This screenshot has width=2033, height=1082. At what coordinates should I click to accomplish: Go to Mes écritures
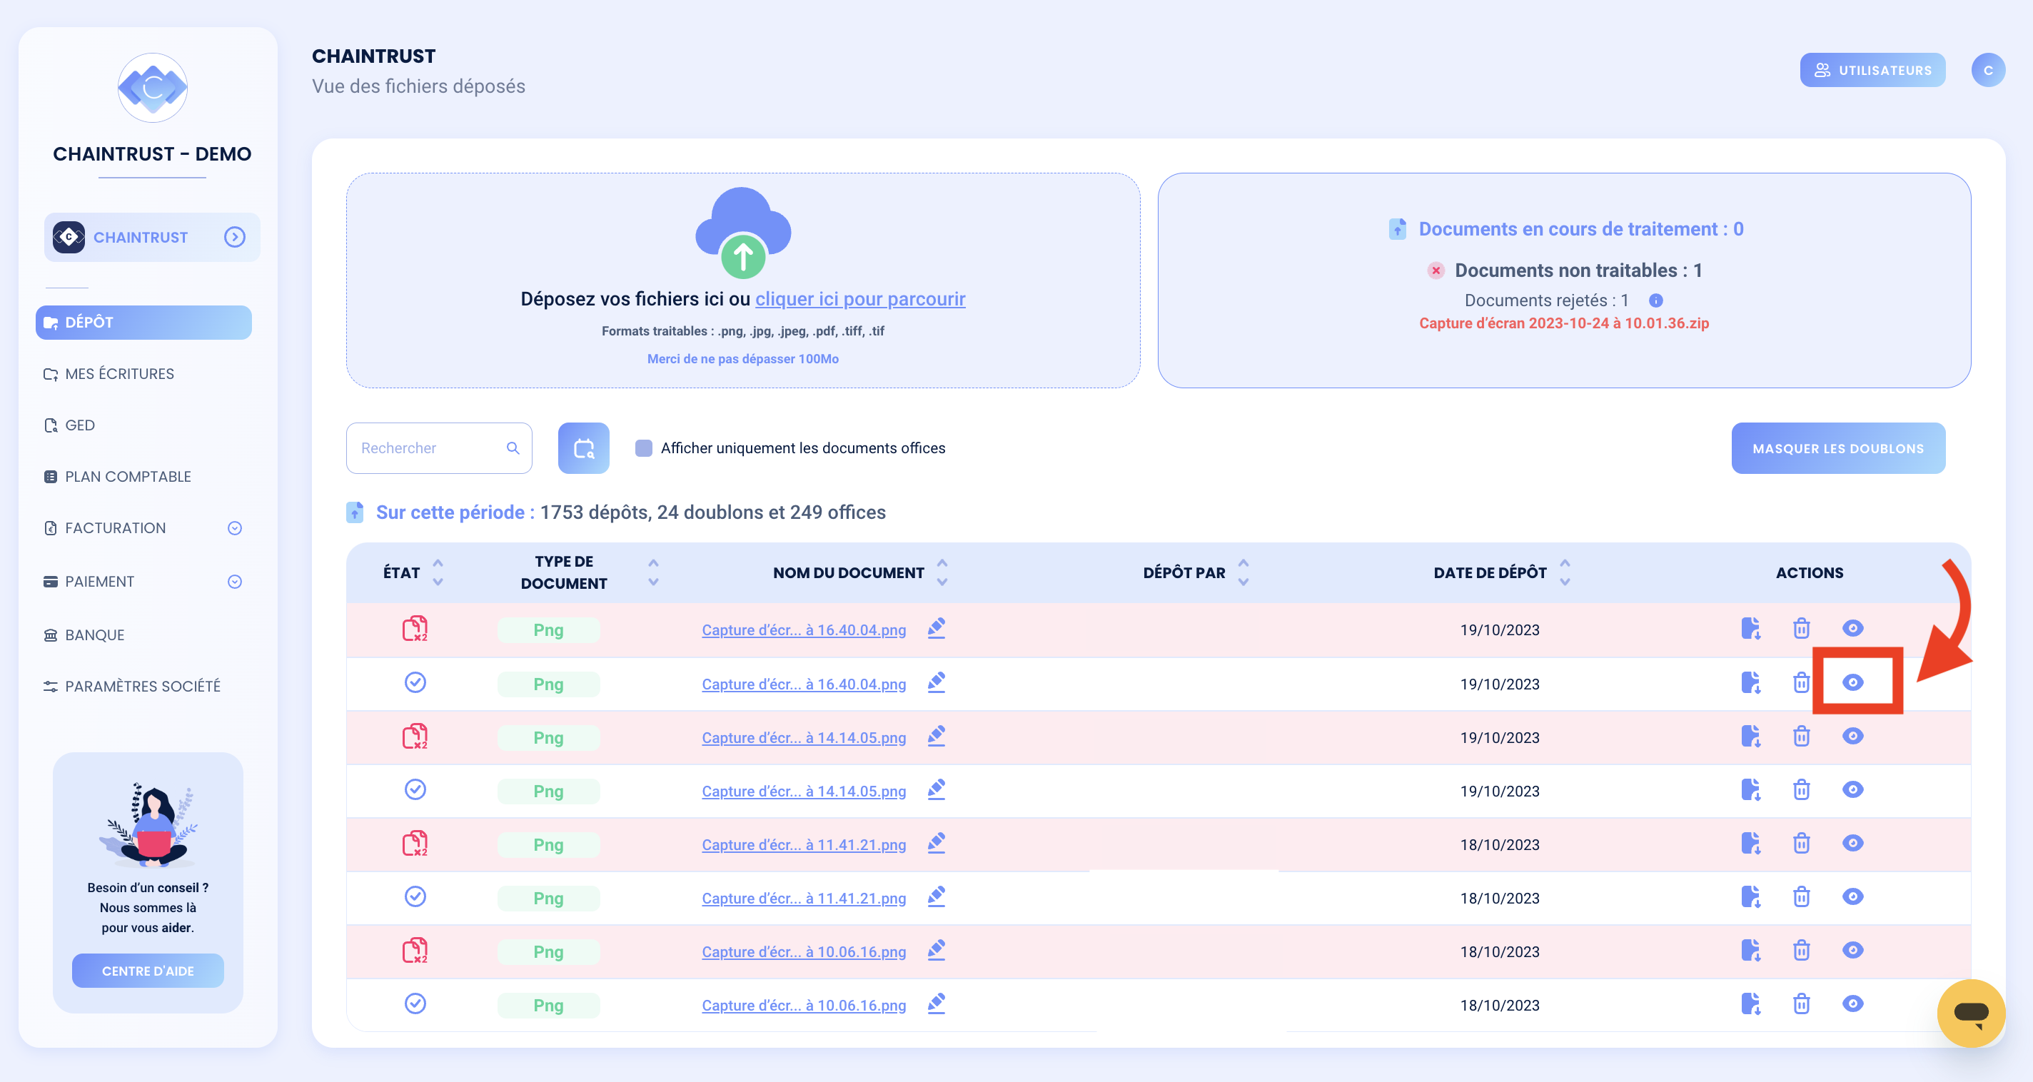[109, 373]
